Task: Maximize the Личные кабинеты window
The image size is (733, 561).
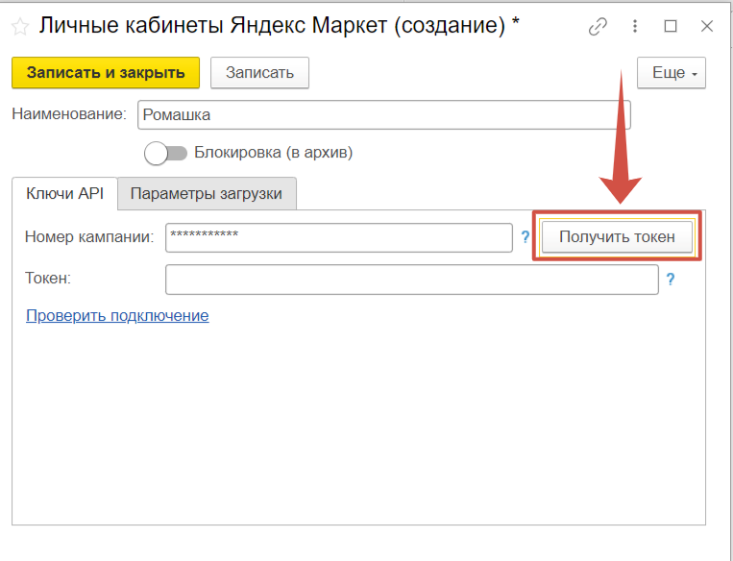Action: pyautogui.click(x=671, y=27)
